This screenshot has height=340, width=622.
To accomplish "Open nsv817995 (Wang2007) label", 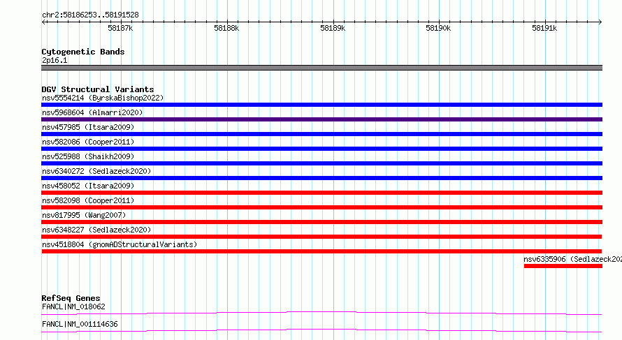I will (x=84, y=215).
